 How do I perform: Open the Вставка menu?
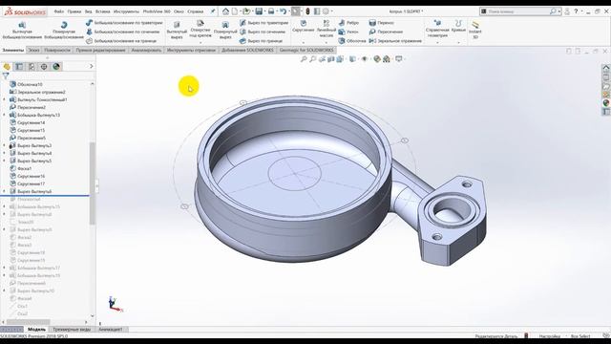(102, 11)
